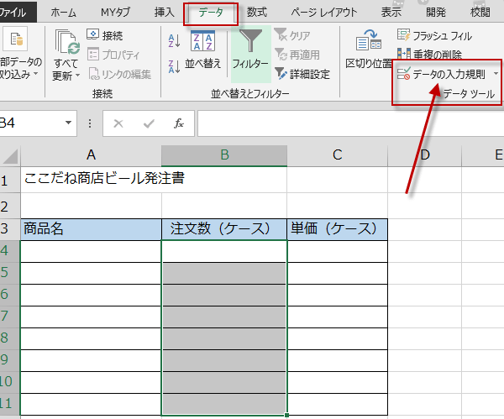Select row 3 header
This screenshot has width=504, height=419.
(x=9, y=229)
